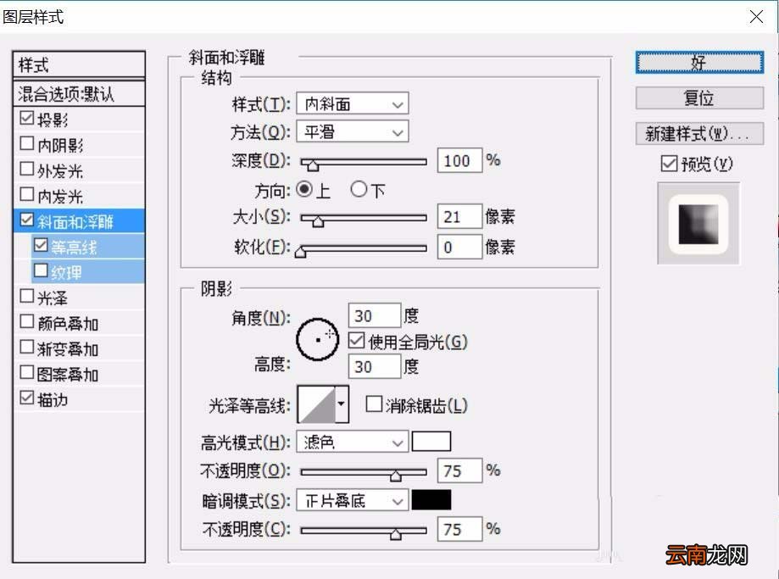
Task: Enable the 图案叠加 pattern overlay checkbox
Action: (26, 372)
